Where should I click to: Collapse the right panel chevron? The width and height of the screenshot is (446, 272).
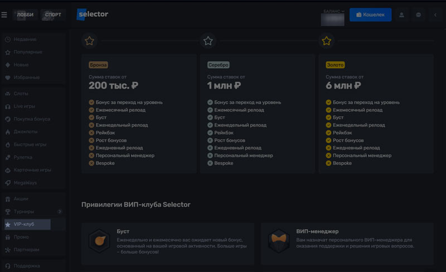pos(435,15)
